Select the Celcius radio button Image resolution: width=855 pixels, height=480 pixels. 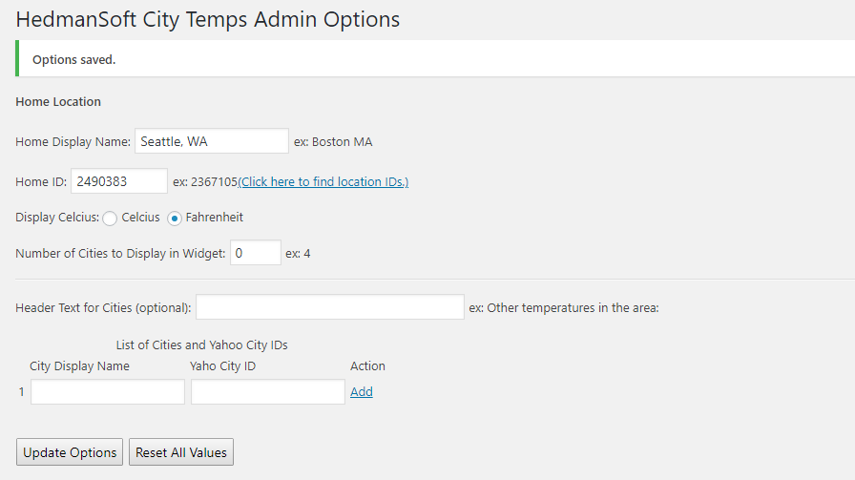[x=110, y=219]
